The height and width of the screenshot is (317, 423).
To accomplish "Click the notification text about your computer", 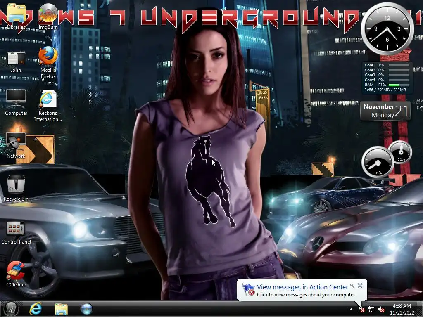I will [306, 295].
